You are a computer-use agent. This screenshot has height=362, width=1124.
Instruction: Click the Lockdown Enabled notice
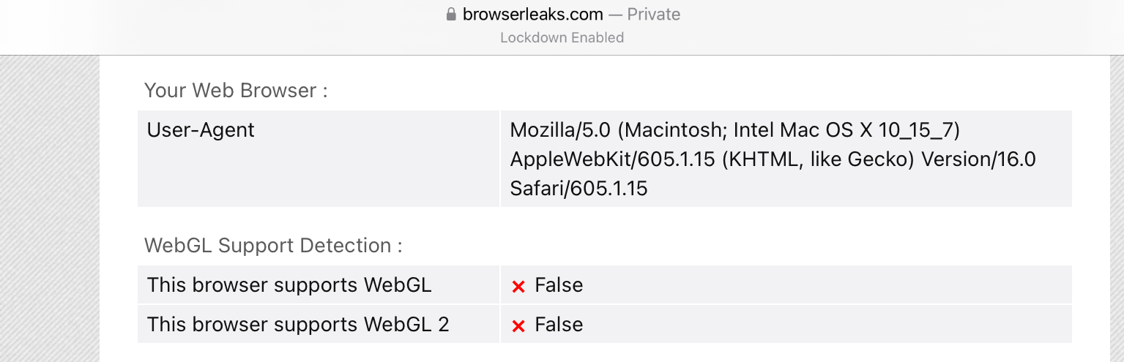(562, 37)
